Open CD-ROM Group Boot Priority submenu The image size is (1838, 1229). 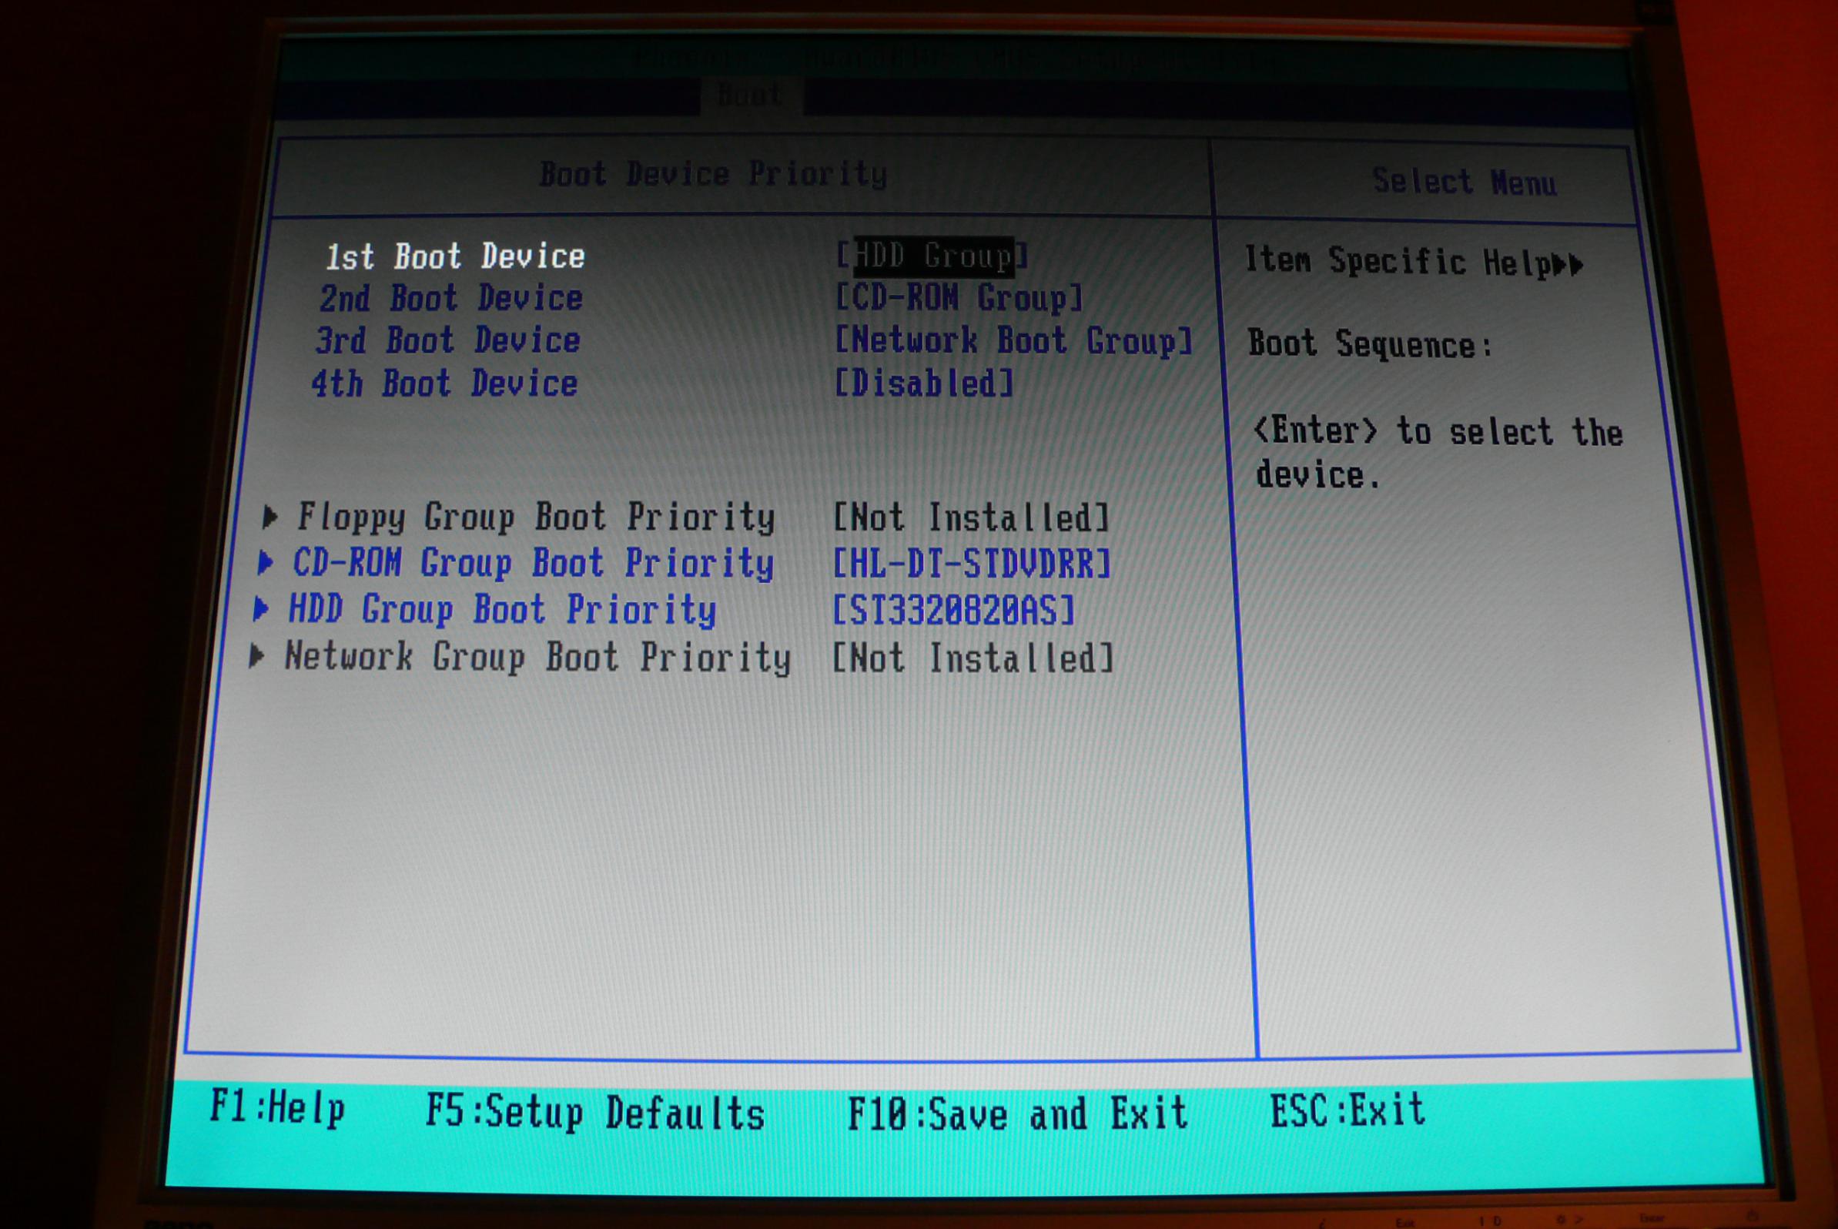pos(533,564)
